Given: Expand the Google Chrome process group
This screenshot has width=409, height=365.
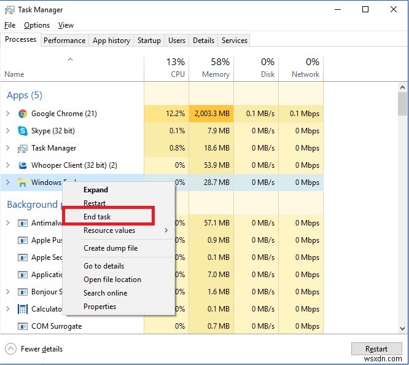Looking at the screenshot, I should pyautogui.click(x=8, y=114).
